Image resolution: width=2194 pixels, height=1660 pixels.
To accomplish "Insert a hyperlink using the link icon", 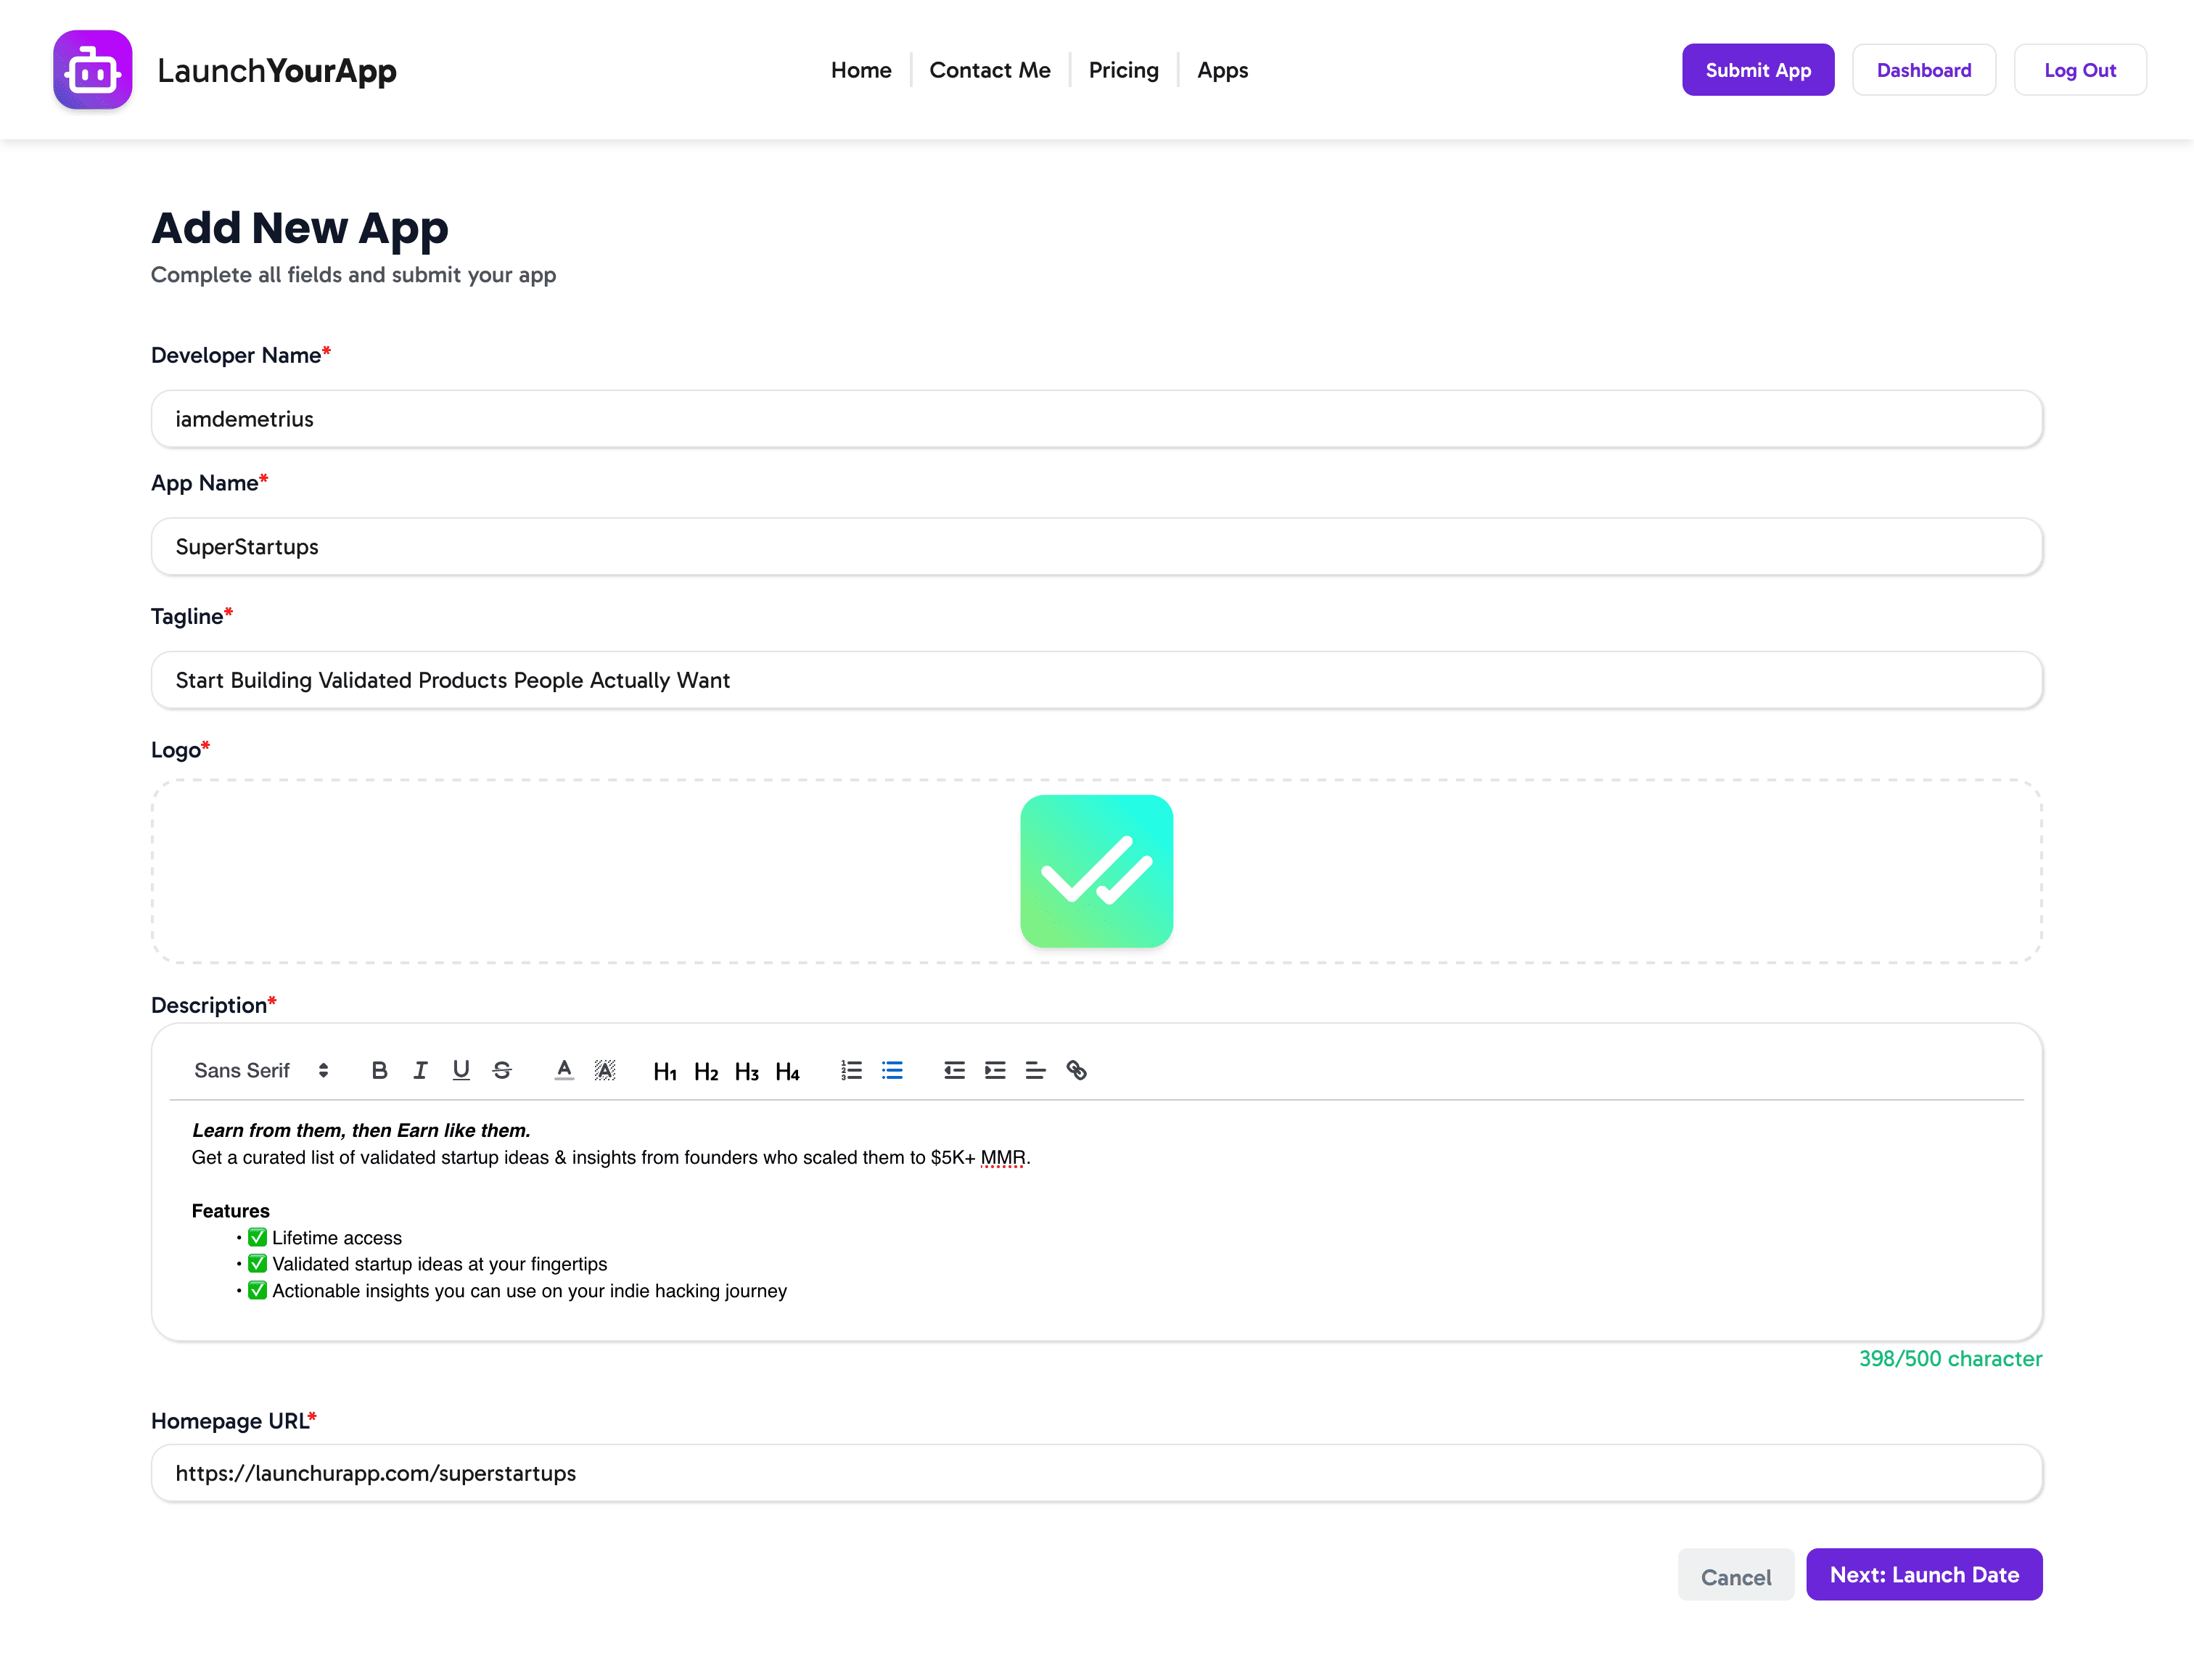I will 1077,1070.
